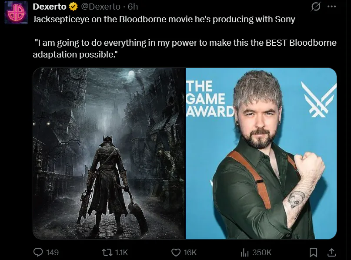
Task: Click the 16K likes count
Action: (190, 253)
